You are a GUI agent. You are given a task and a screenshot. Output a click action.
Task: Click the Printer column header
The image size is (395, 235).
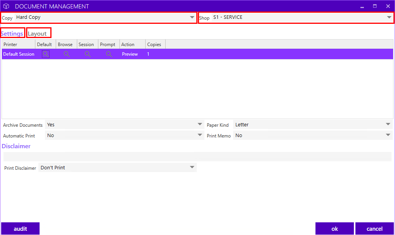18,44
